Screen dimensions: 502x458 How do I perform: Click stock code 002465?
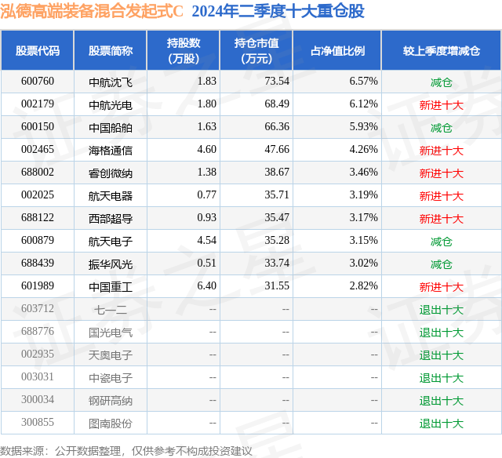tap(38, 149)
